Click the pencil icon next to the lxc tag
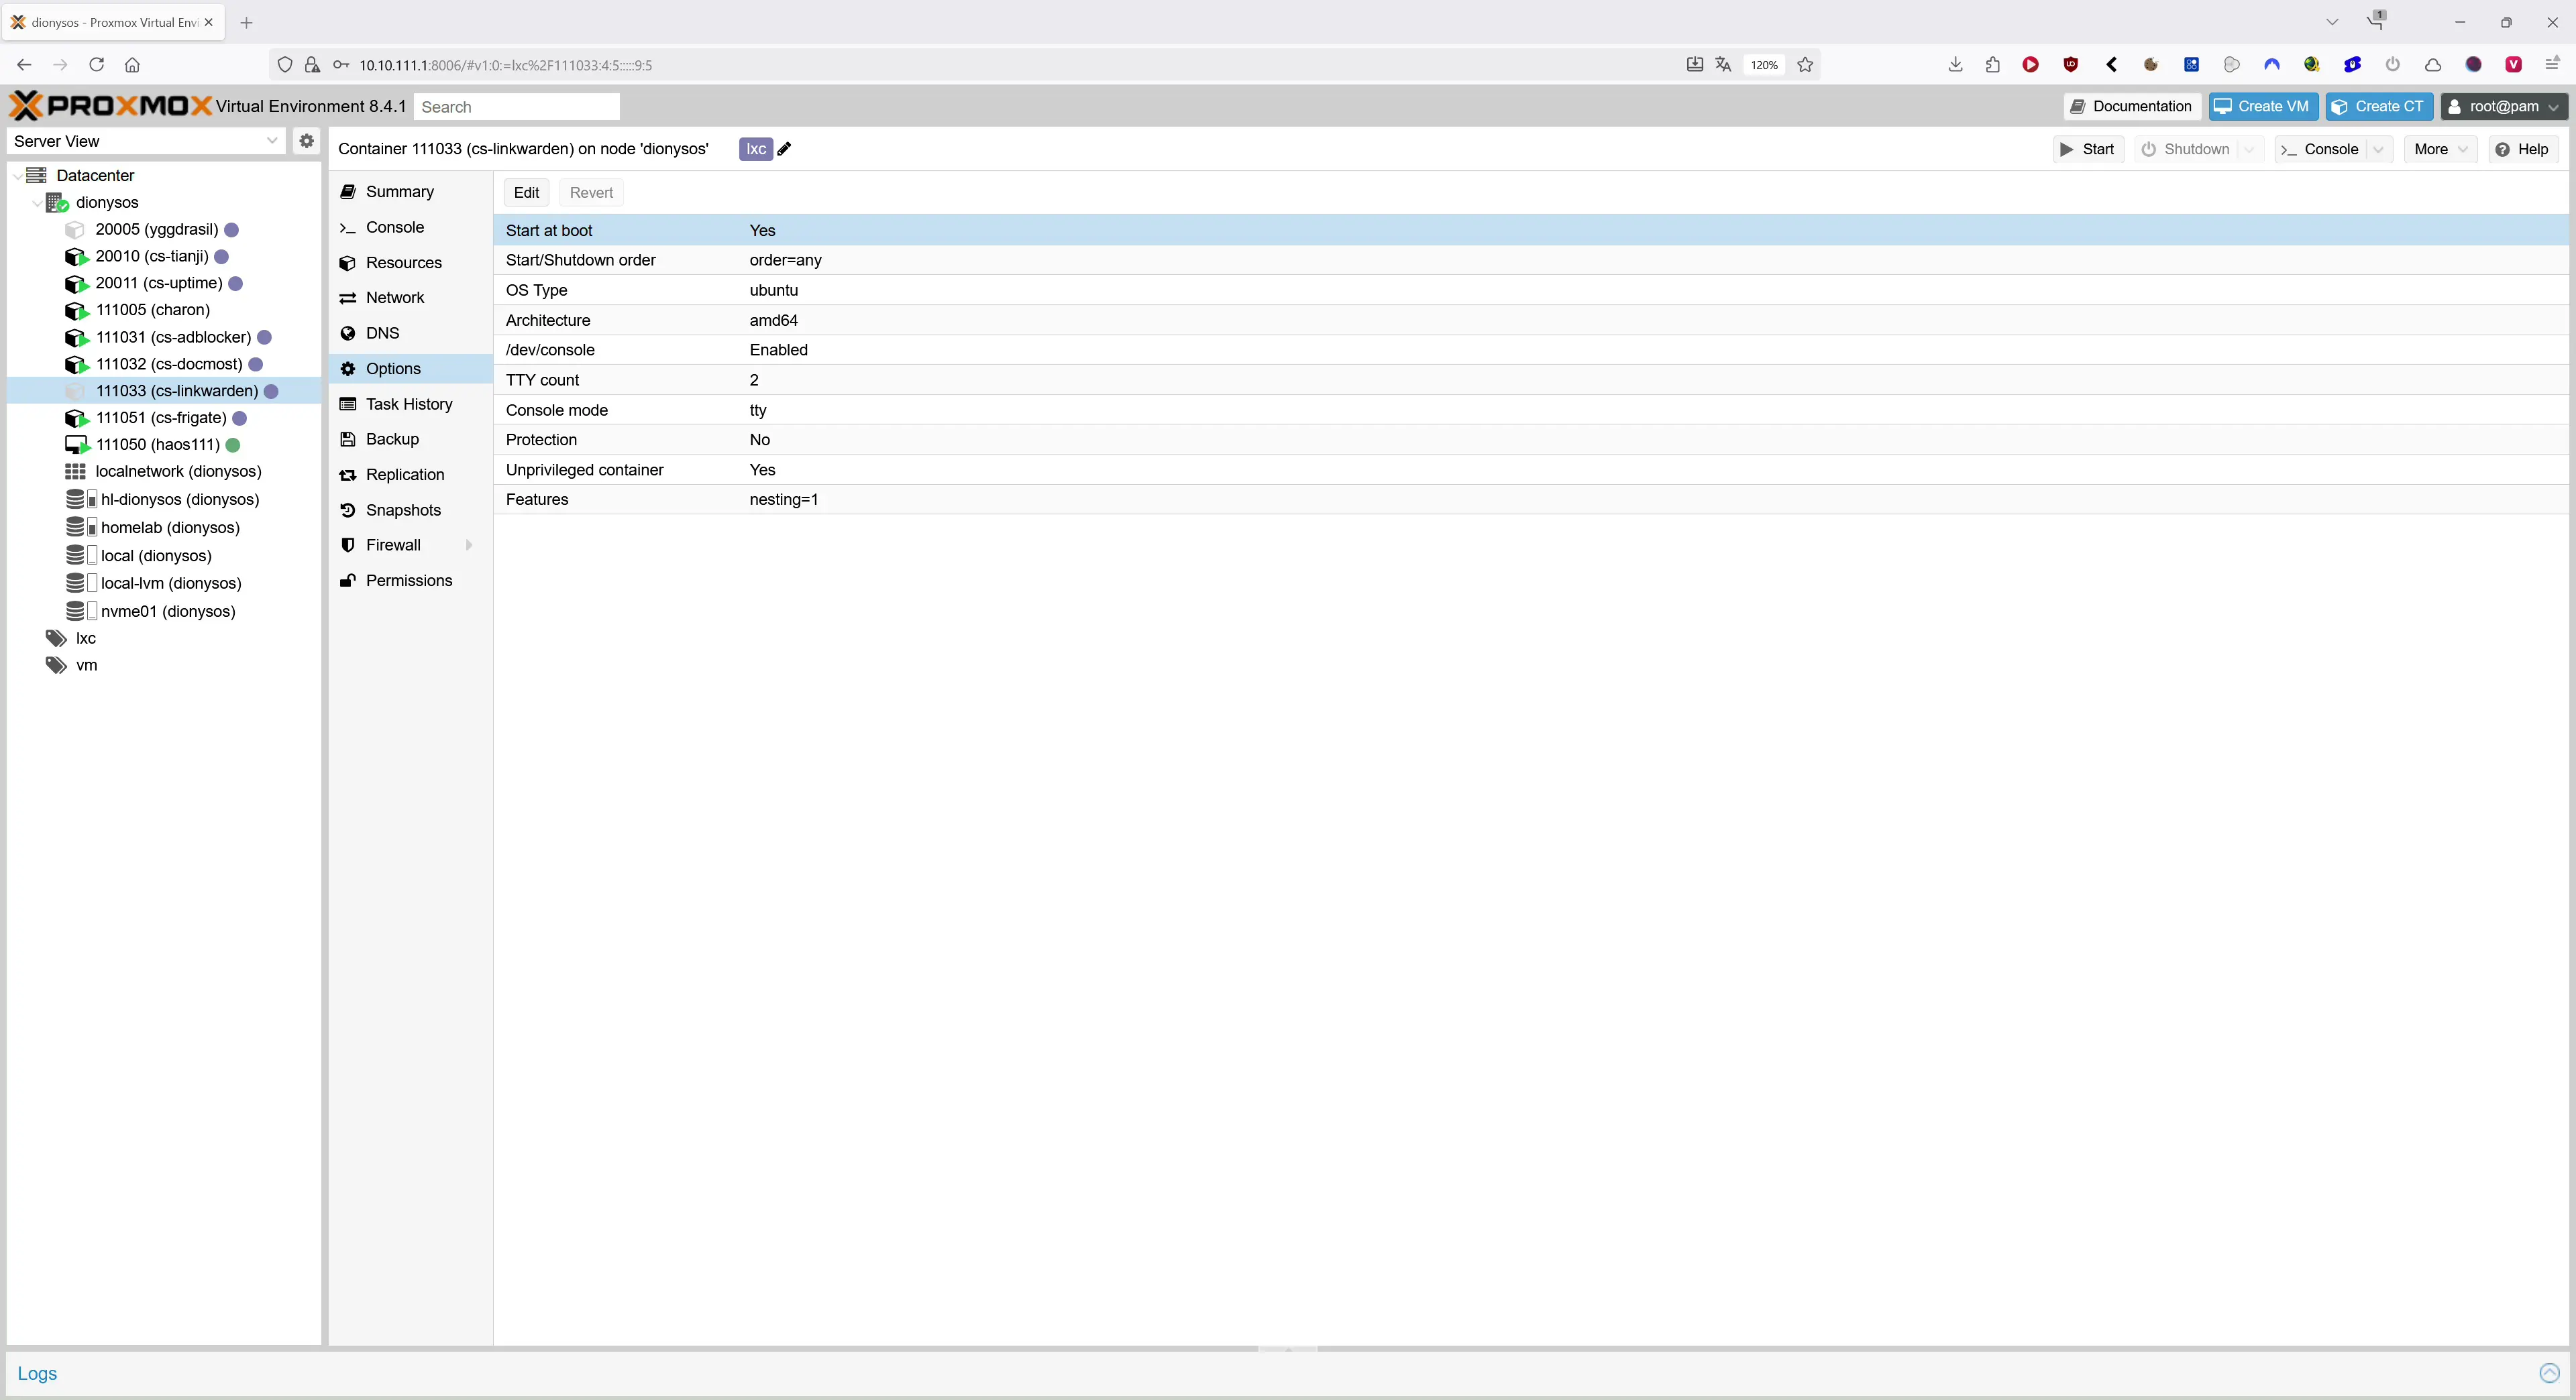Screen dimensions: 2576x1400 point(784,149)
